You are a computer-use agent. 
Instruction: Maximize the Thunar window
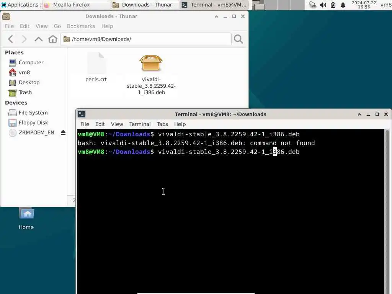click(x=234, y=16)
